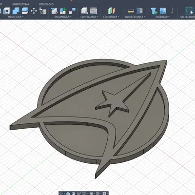The height and width of the screenshot is (195, 195).
Task: Click the Viewports layout icon
Action: point(104,194)
